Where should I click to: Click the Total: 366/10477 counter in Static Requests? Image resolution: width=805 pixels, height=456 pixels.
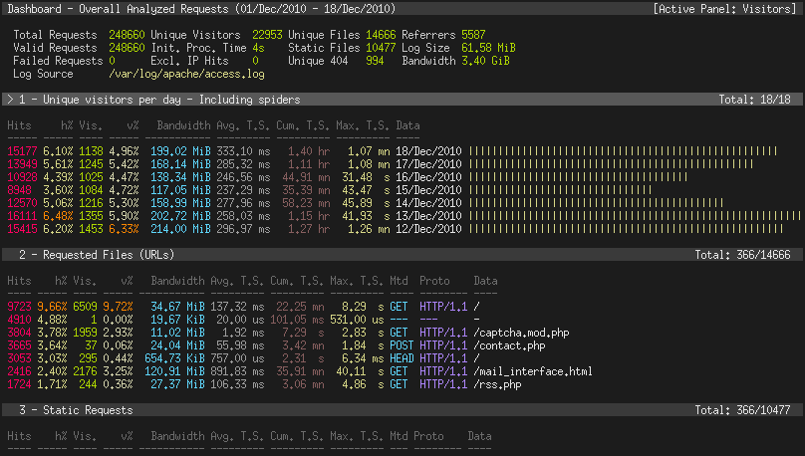click(x=743, y=410)
